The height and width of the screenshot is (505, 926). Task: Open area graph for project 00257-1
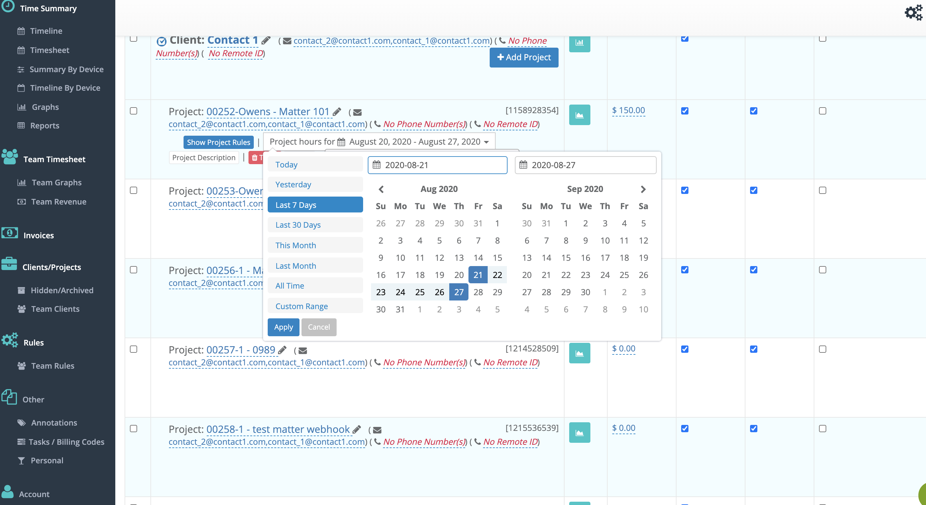579,353
